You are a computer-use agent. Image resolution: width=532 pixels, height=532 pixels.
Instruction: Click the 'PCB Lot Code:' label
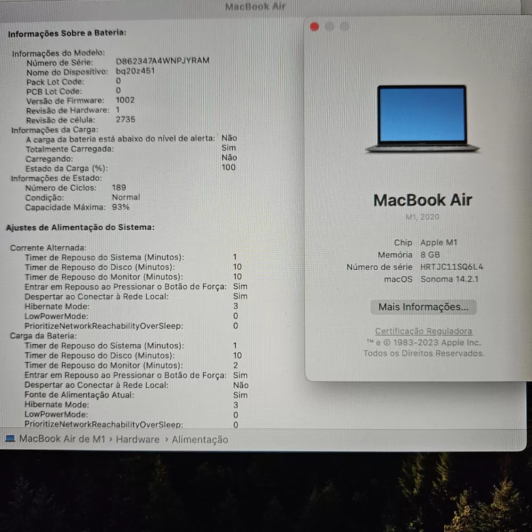54,92
